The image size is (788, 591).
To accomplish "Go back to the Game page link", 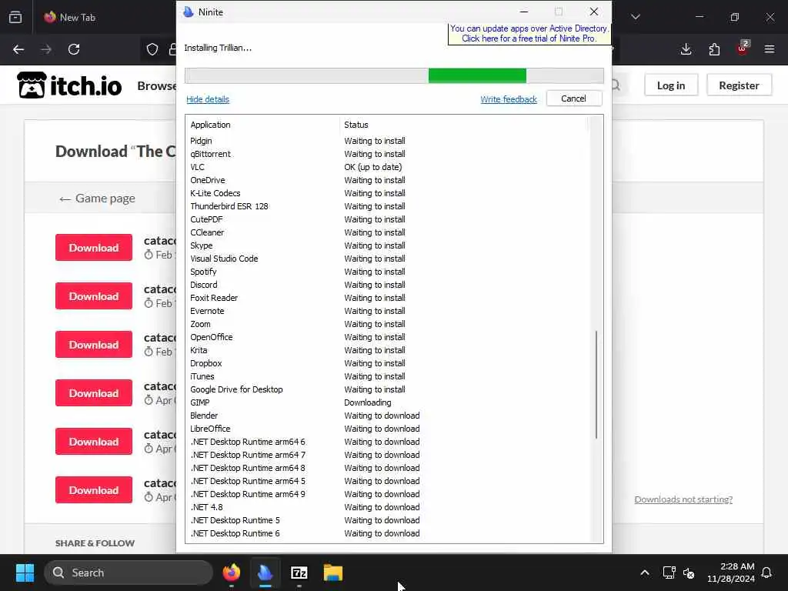I will pyautogui.click(x=97, y=199).
